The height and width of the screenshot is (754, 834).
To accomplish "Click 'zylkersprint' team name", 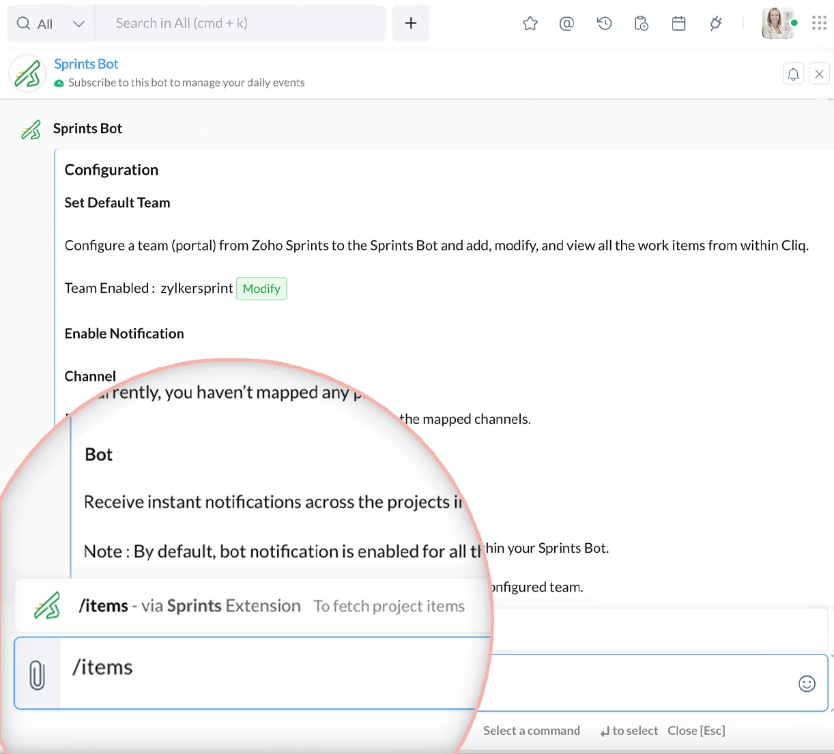I will [x=197, y=289].
